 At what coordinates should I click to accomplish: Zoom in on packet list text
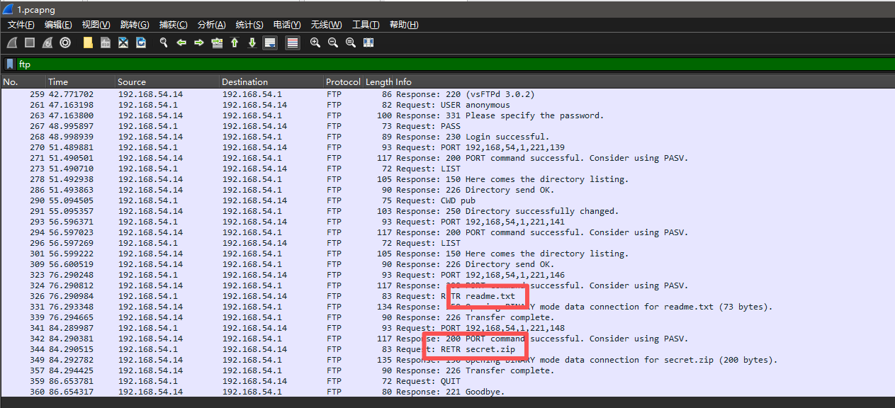315,42
